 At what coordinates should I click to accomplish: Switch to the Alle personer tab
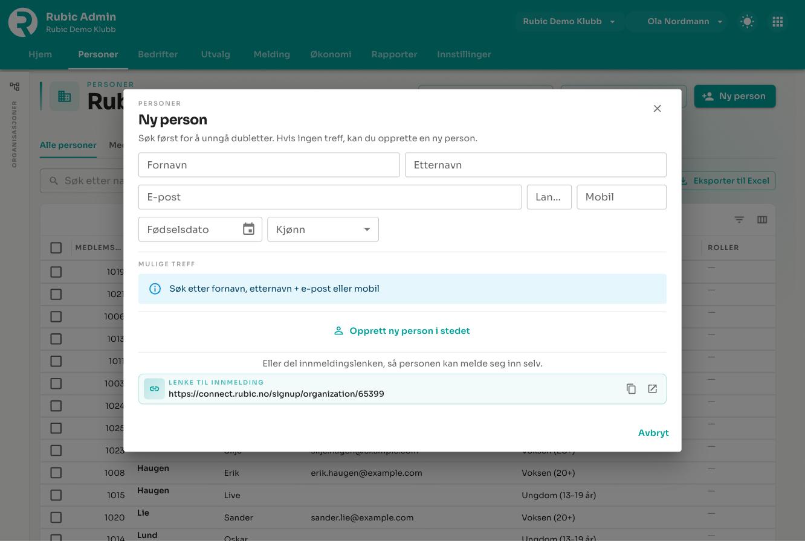pos(68,145)
